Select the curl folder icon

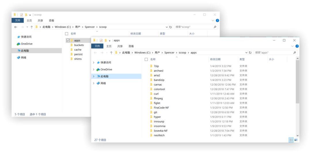[151, 94]
